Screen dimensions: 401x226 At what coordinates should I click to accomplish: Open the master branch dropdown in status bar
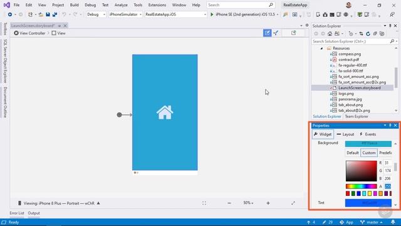(372, 222)
